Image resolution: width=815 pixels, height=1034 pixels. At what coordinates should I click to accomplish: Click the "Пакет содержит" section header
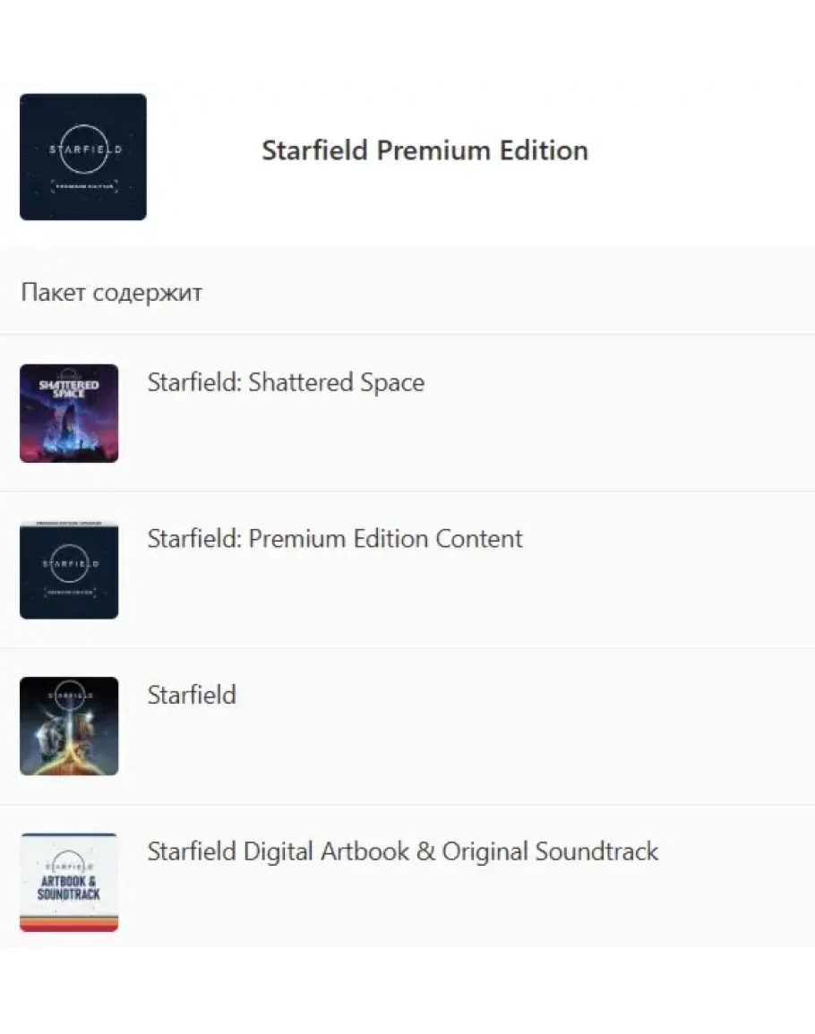coord(111,293)
